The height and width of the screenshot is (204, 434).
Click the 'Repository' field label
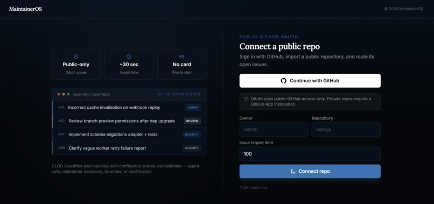(322, 118)
